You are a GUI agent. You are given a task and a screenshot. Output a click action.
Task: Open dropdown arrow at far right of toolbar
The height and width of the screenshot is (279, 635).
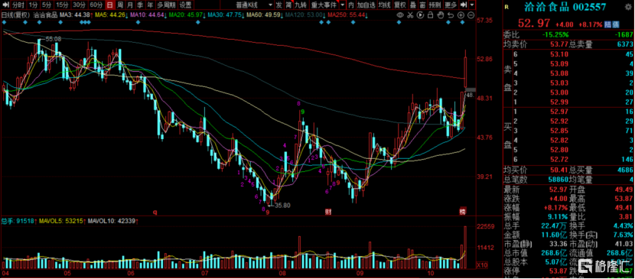tap(472, 5)
